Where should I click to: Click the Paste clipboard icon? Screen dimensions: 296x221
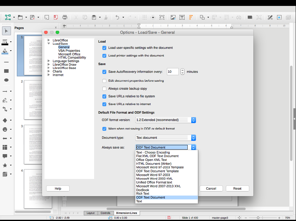click(94, 17)
